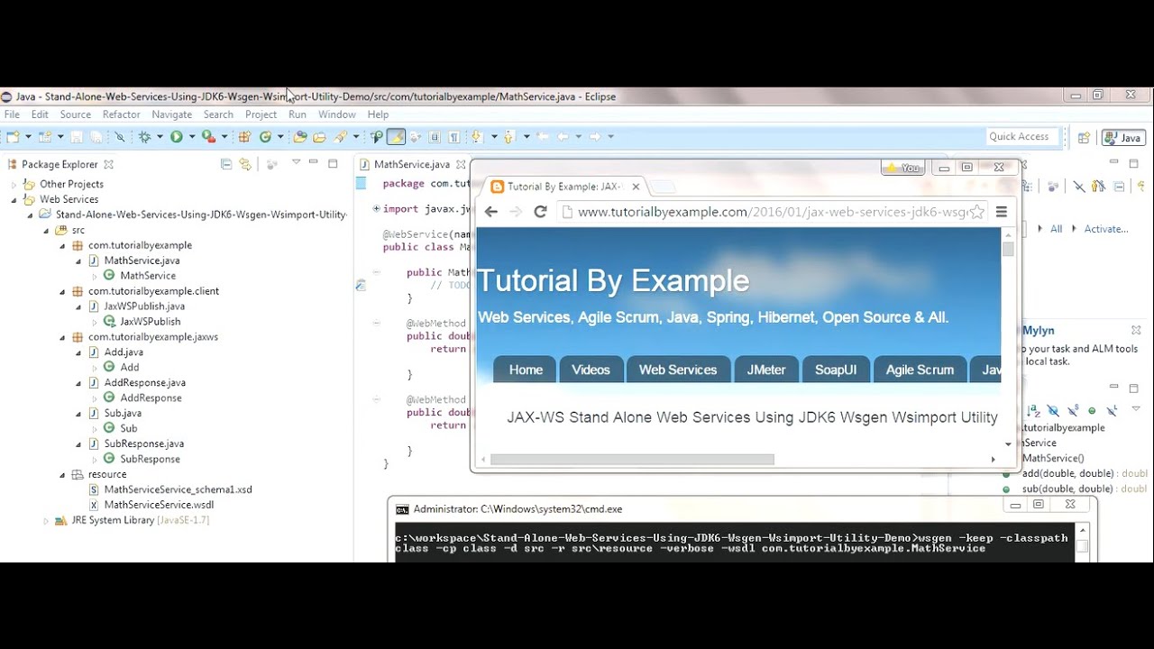Click Activate... link in Task List
This screenshot has height=649, width=1154.
pyautogui.click(x=1106, y=229)
